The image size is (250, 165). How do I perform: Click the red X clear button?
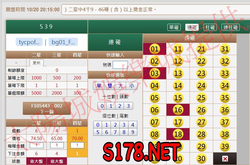point(225,159)
